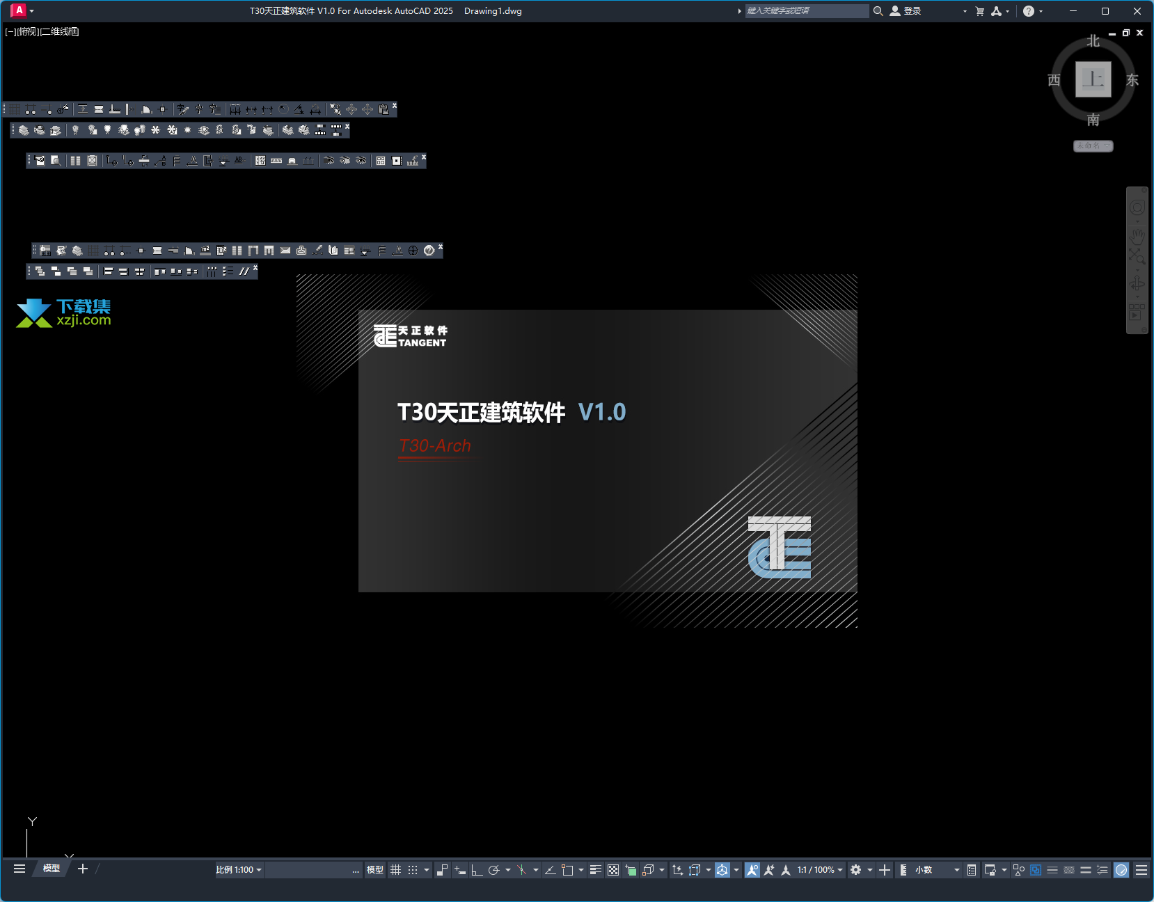Click the first draw-order icon in bottom toolbar
This screenshot has width=1154, height=902.
pyautogui.click(x=40, y=271)
